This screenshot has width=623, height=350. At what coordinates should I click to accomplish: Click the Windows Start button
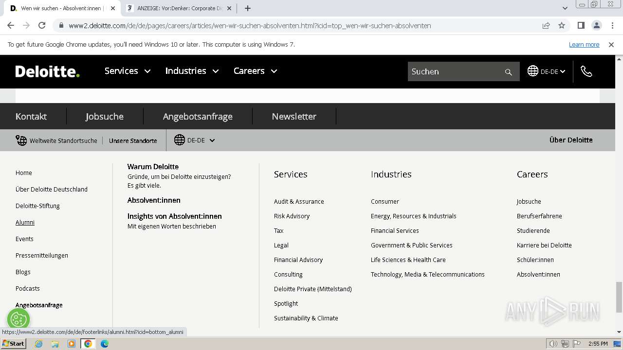coord(13,344)
